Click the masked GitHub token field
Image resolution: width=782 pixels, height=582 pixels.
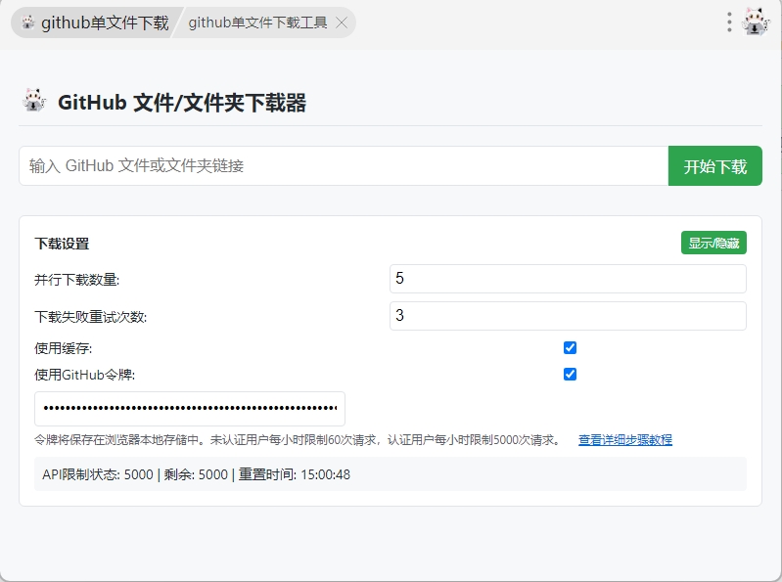pyautogui.click(x=190, y=409)
